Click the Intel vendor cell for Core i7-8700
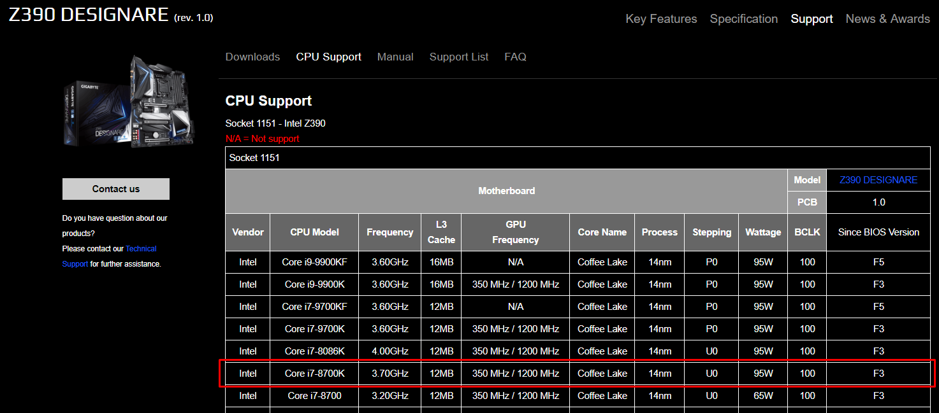This screenshot has height=413, width=939. pyautogui.click(x=248, y=396)
